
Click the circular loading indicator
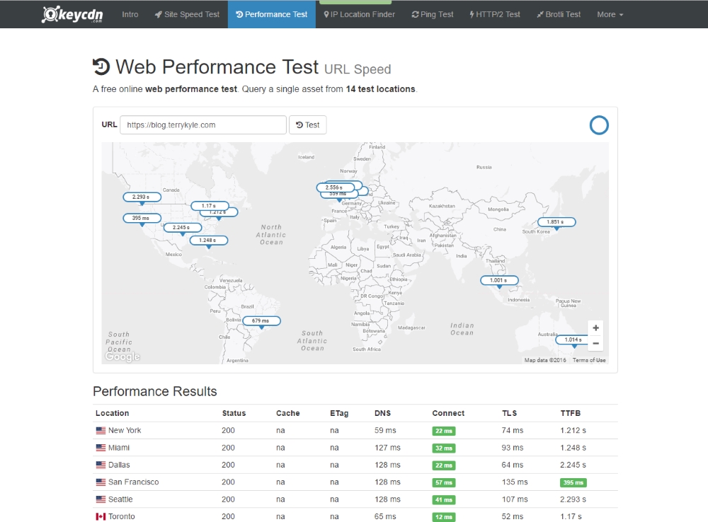599,125
